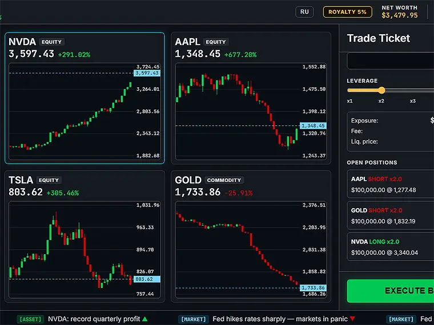Click the Trade Ticket title
434x325 pixels.
pos(379,38)
